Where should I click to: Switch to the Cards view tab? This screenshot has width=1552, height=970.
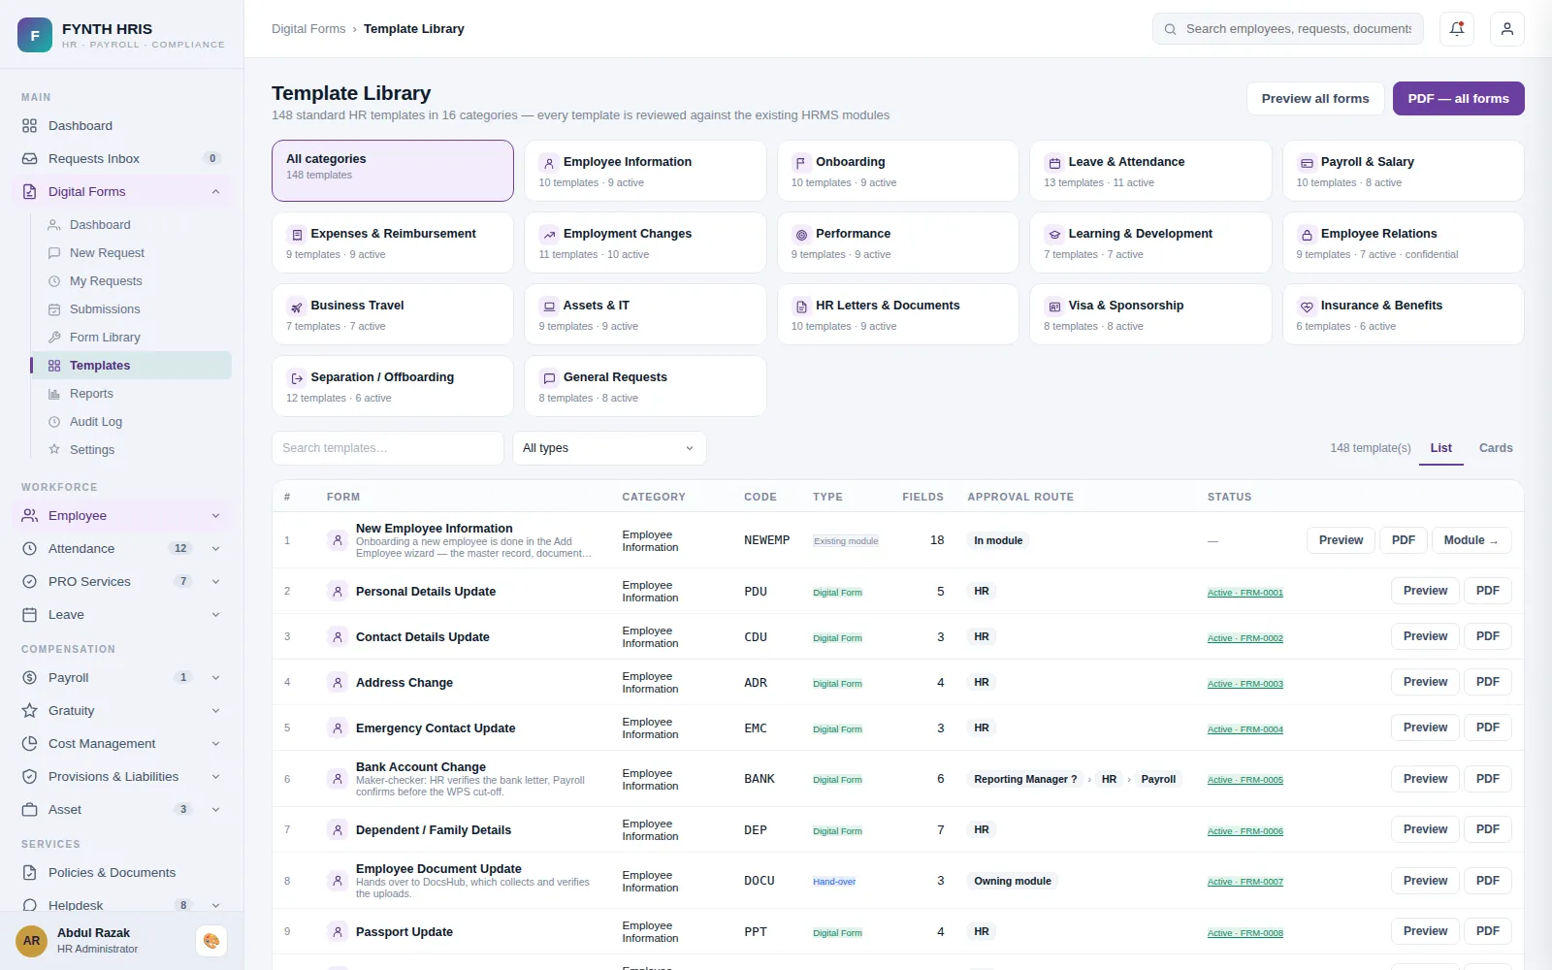pyautogui.click(x=1496, y=448)
